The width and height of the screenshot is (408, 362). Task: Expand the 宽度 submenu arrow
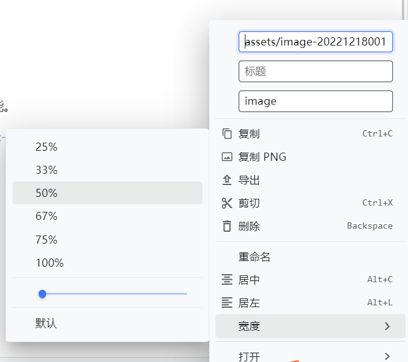pos(387,326)
